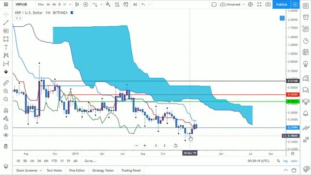
Task: Toggle lock all drawing tools
Action: (6, 127)
